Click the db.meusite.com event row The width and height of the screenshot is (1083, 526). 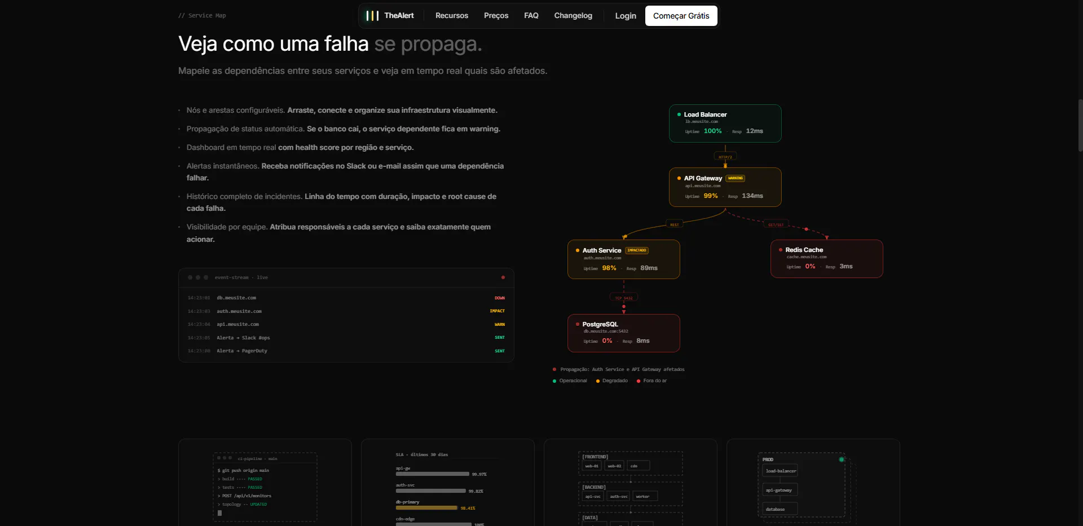[x=346, y=298]
